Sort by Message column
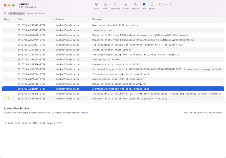Screen dimensions: 226x158 (97, 19)
